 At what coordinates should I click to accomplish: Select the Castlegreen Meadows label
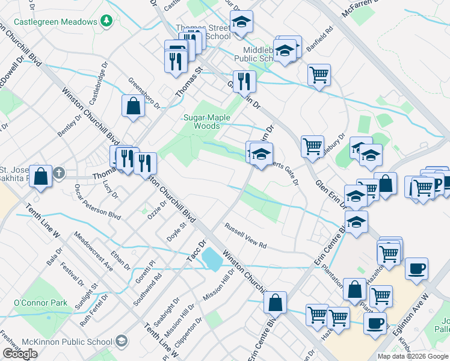(x=55, y=22)
